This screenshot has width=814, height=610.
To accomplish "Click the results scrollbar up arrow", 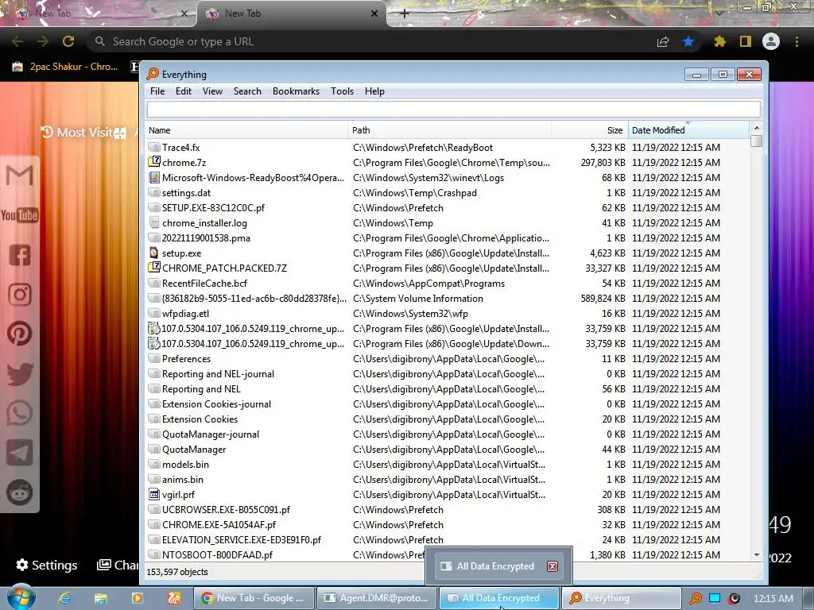I will point(757,128).
